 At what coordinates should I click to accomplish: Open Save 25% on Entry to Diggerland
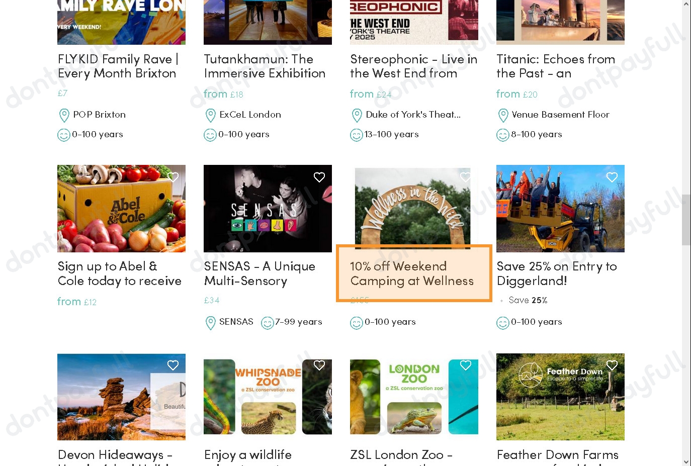[557, 273]
